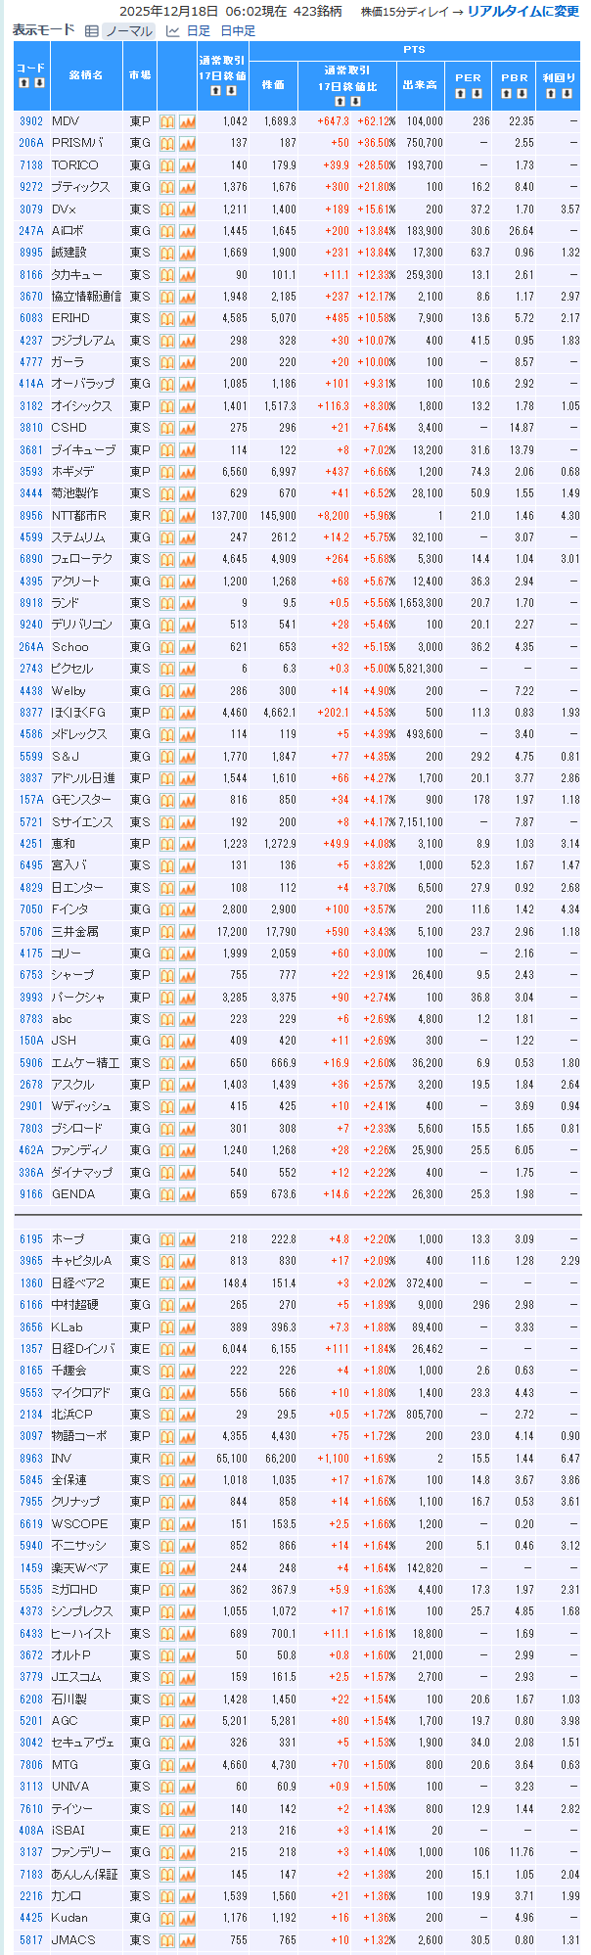The height and width of the screenshot is (1955, 591).
Task: Open the book icon for Kudan
Action: [x=167, y=1917]
